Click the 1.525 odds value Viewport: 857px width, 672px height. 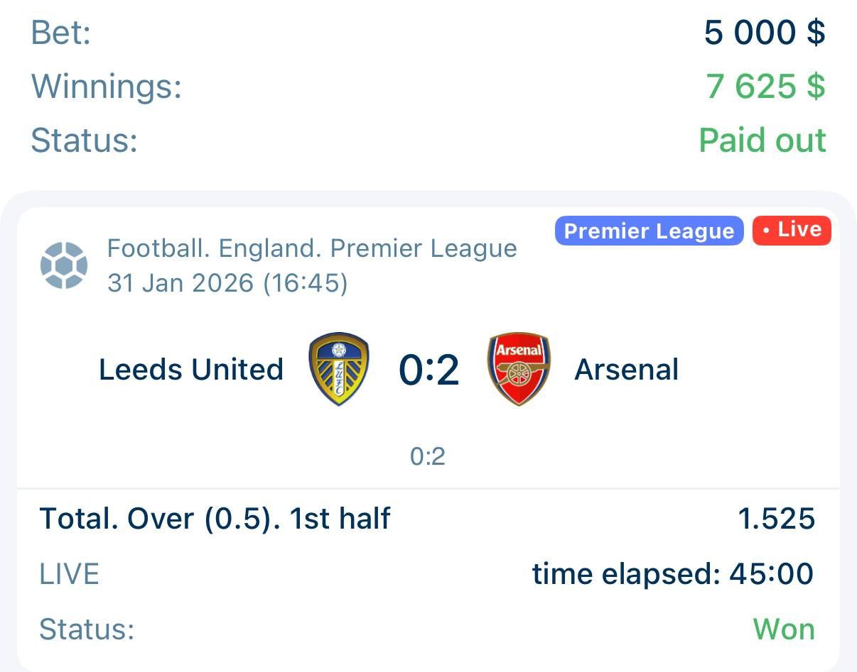point(776,519)
